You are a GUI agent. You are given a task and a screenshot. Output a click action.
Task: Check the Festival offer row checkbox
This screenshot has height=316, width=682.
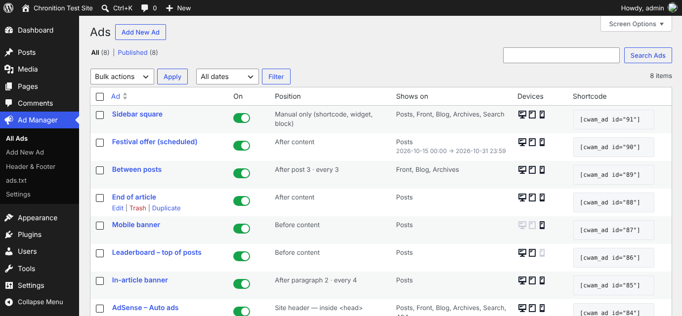pyautogui.click(x=100, y=143)
